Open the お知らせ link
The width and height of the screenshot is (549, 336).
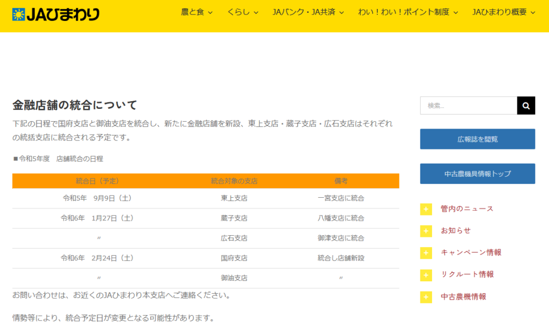(456, 231)
